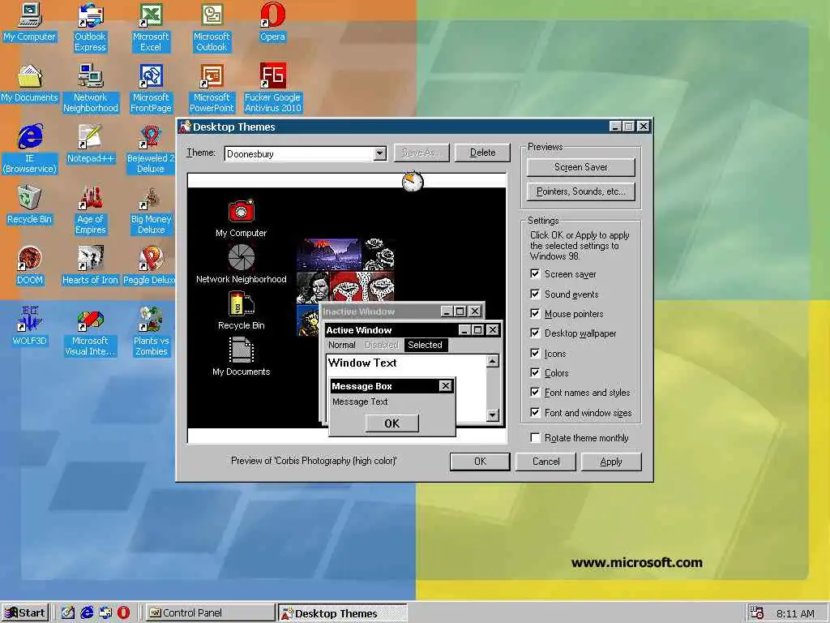The image size is (830, 623).
Task: Confirm with the dialog's main OK button
Action: (480, 462)
